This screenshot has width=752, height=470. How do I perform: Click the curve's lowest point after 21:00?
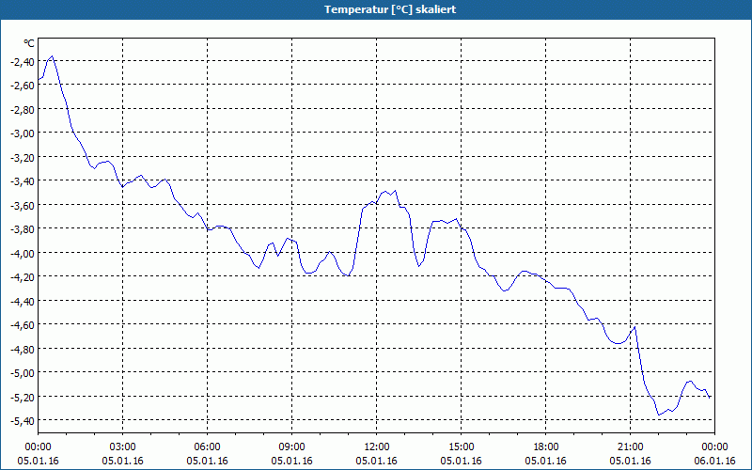(x=659, y=415)
